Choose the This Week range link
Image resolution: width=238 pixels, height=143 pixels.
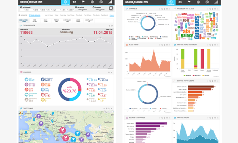click(79, 15)
